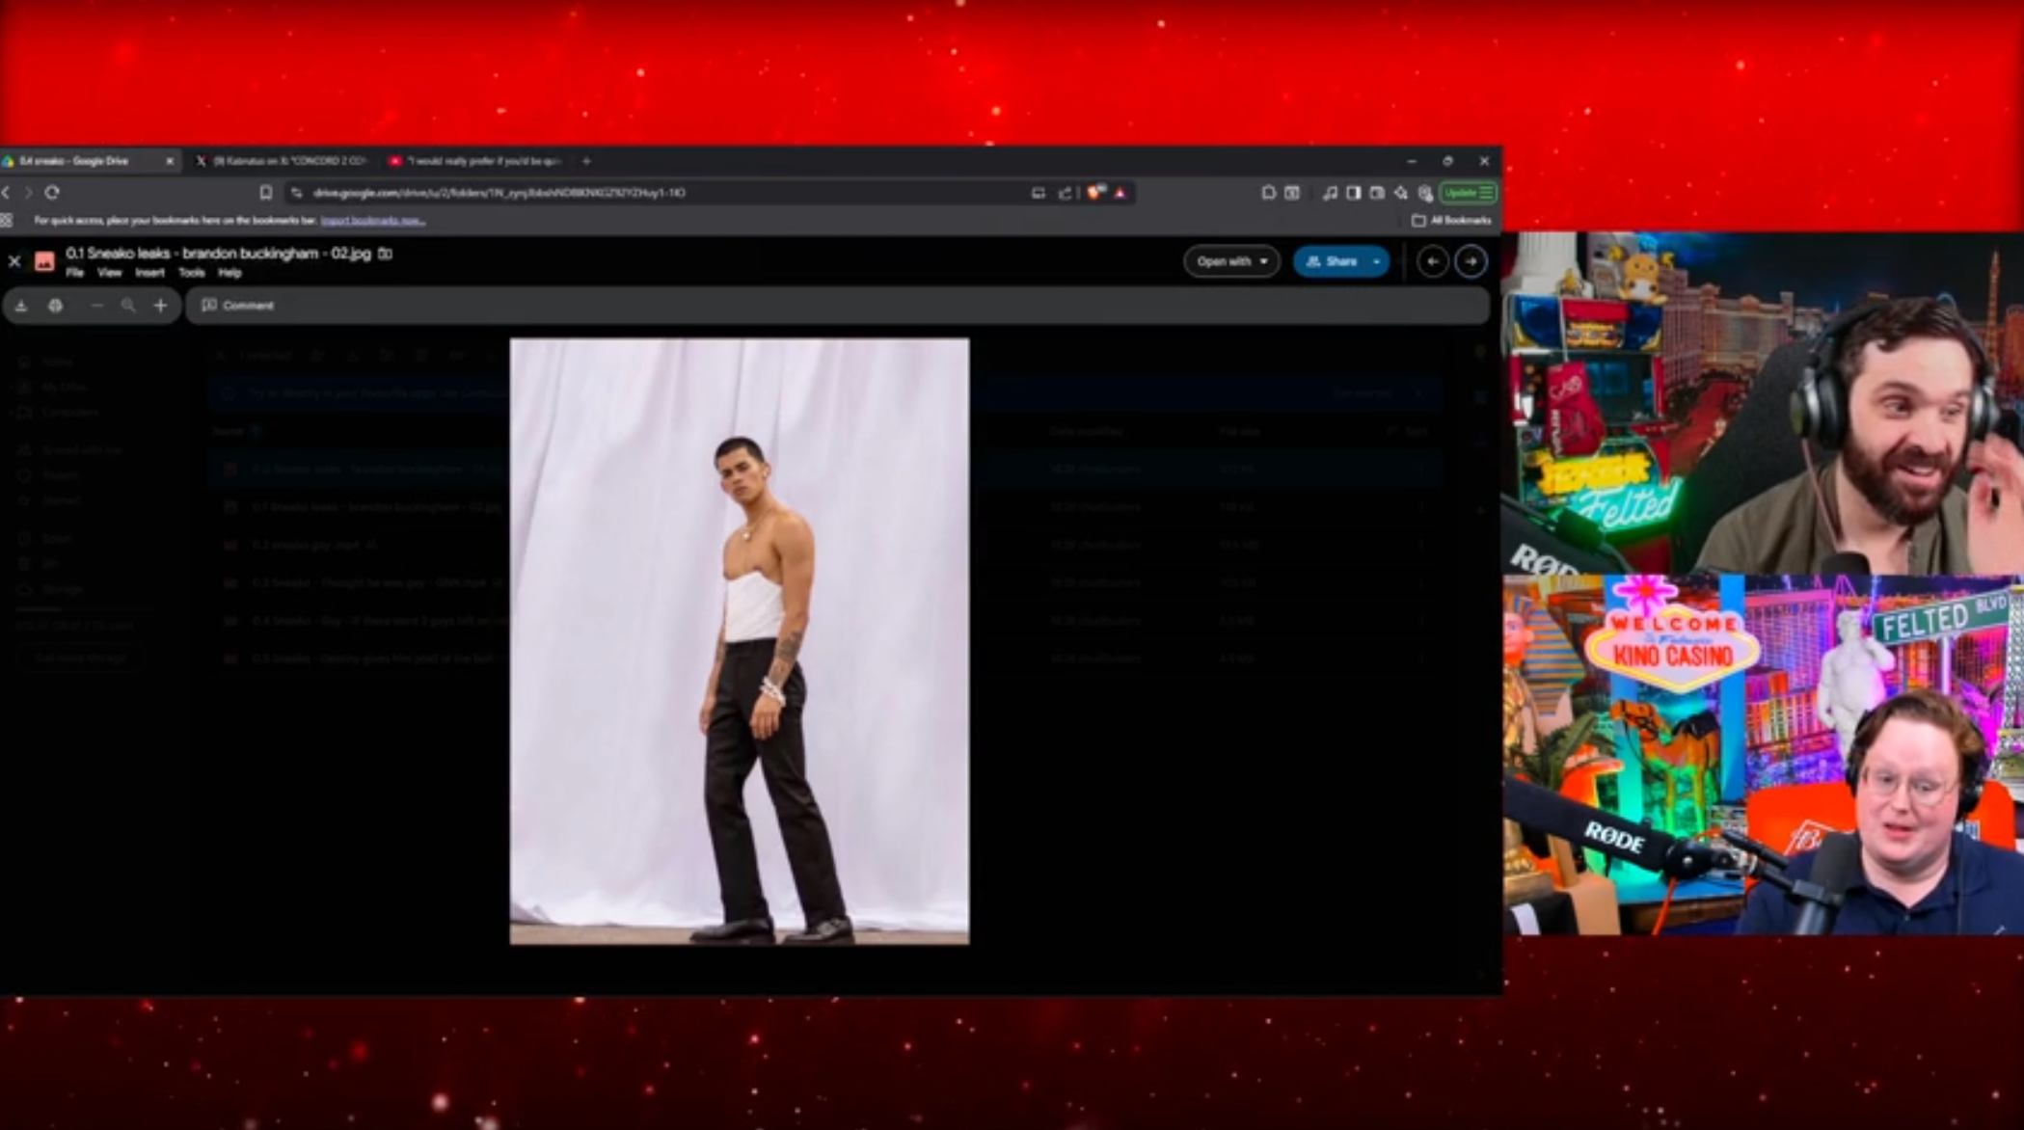The height and width of the screenshot is (1130, 2024).
Task: Zoom out with the minus icon
Action: 96,306
